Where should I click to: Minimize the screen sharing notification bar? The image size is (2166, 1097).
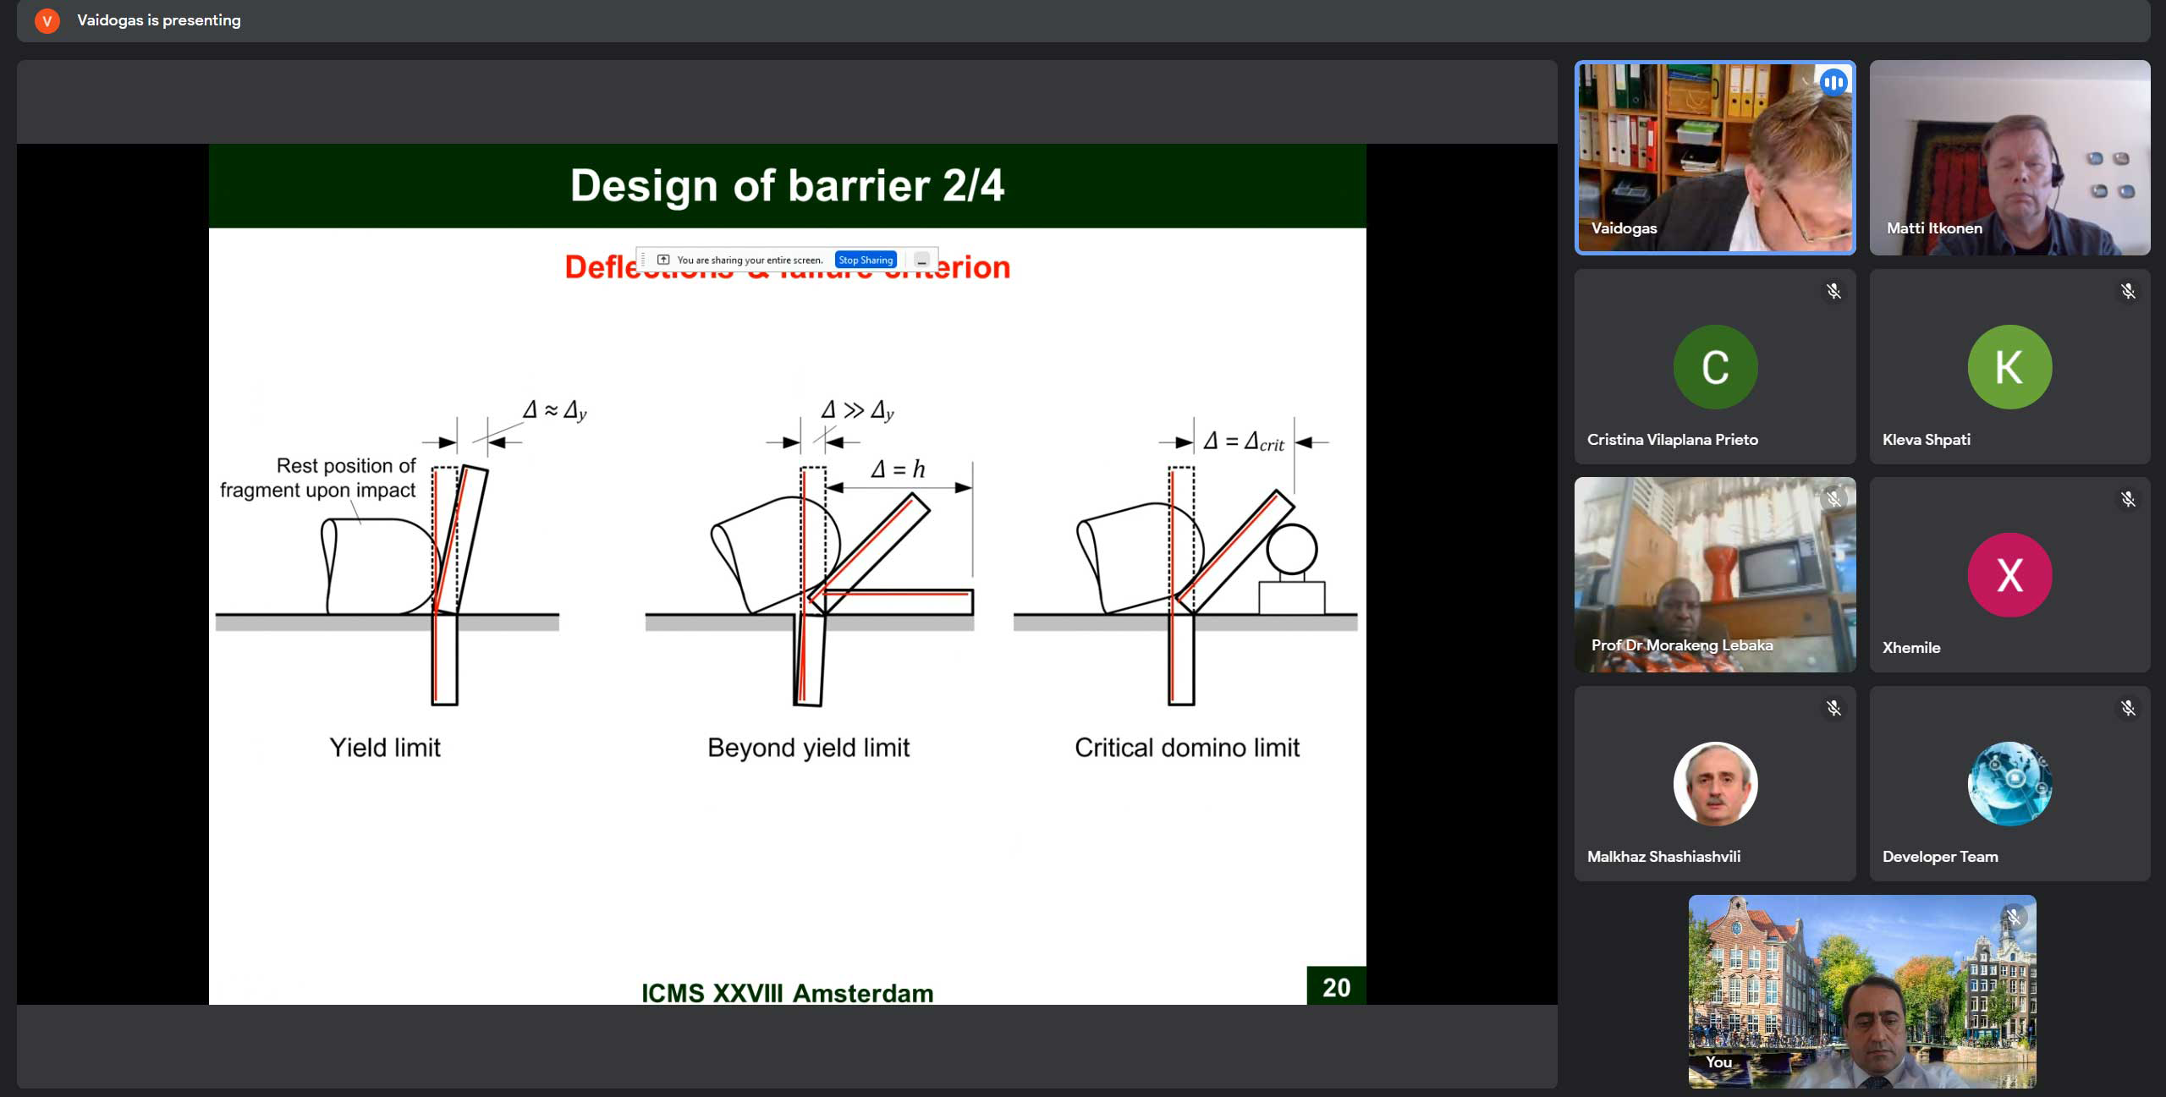922,261
